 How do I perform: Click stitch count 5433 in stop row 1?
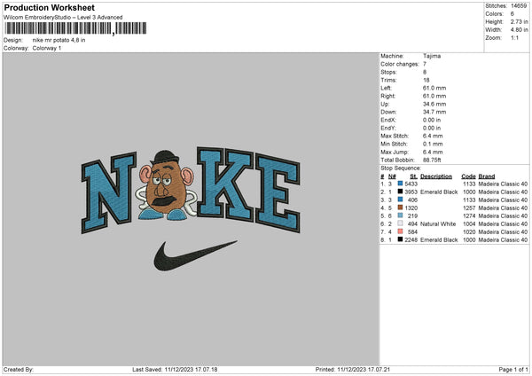click(411, 184)
